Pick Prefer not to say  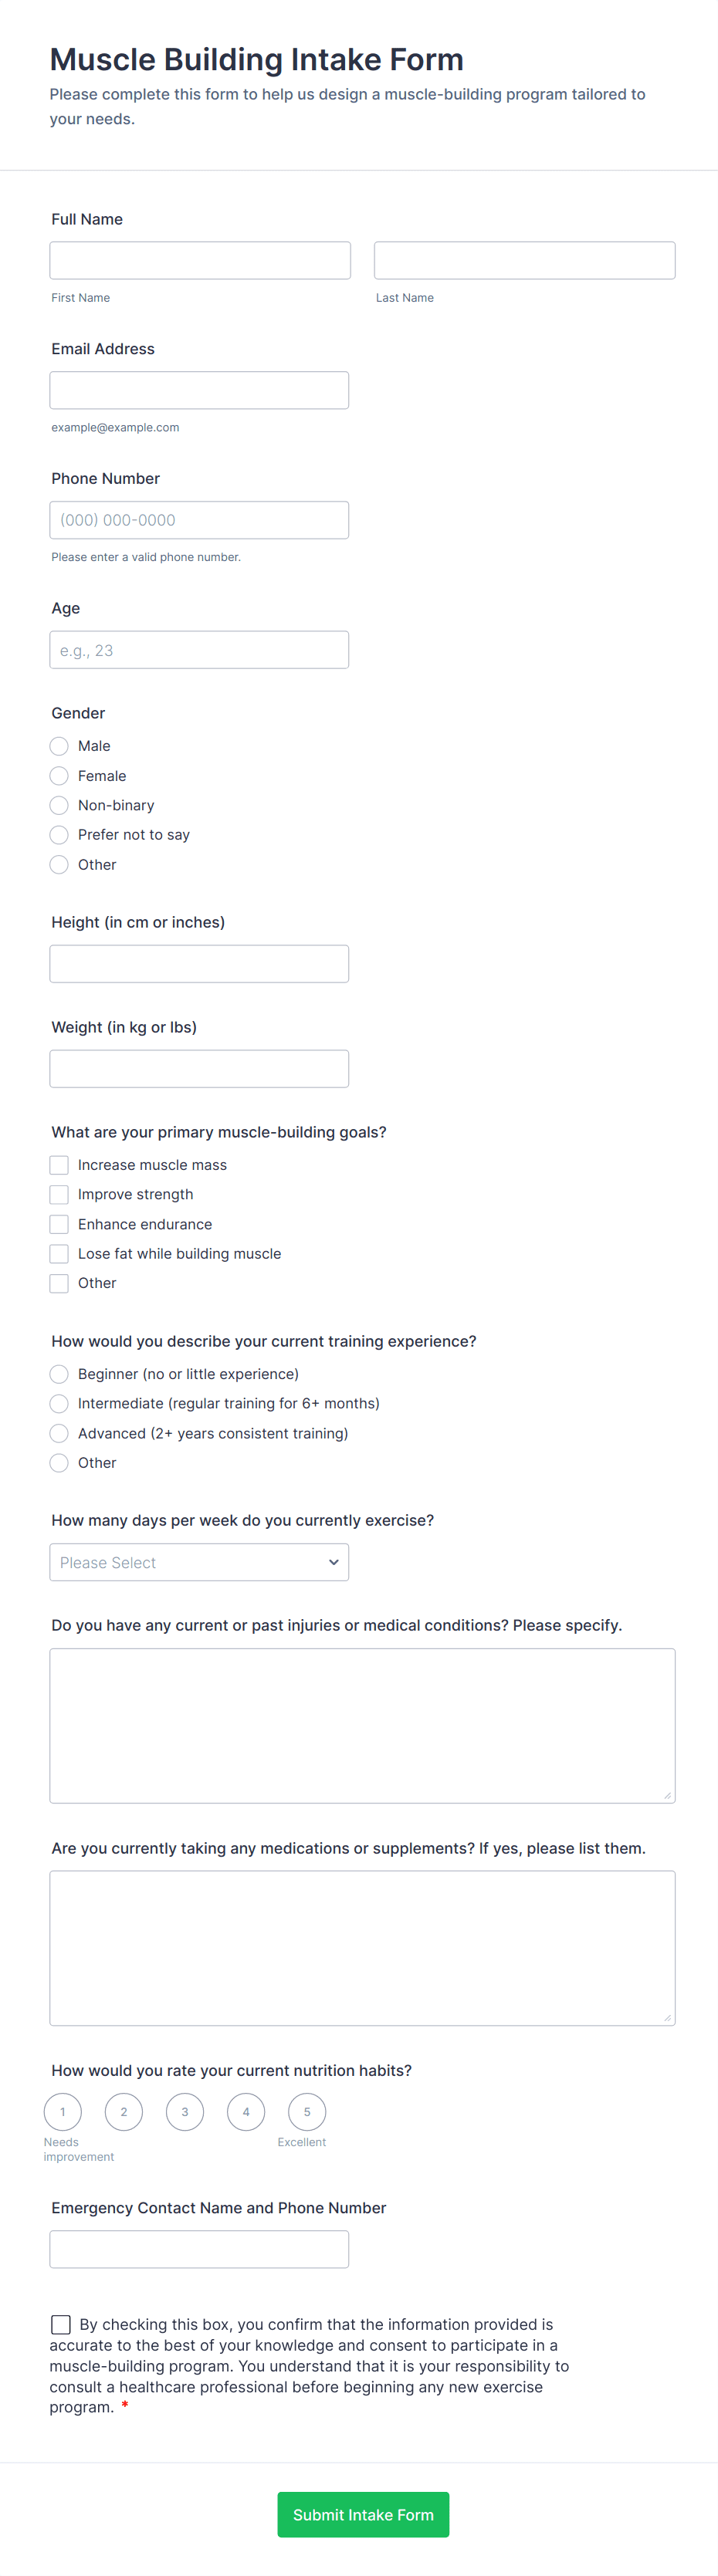tap(59, 835)
